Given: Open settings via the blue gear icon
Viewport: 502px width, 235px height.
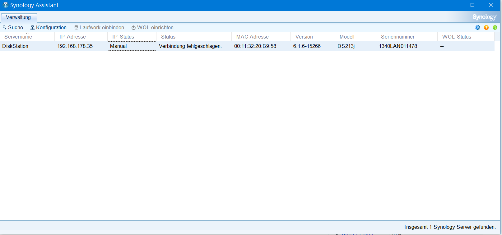Looking at the screenshot, I should pyautogui.click(x=478, y=28).
